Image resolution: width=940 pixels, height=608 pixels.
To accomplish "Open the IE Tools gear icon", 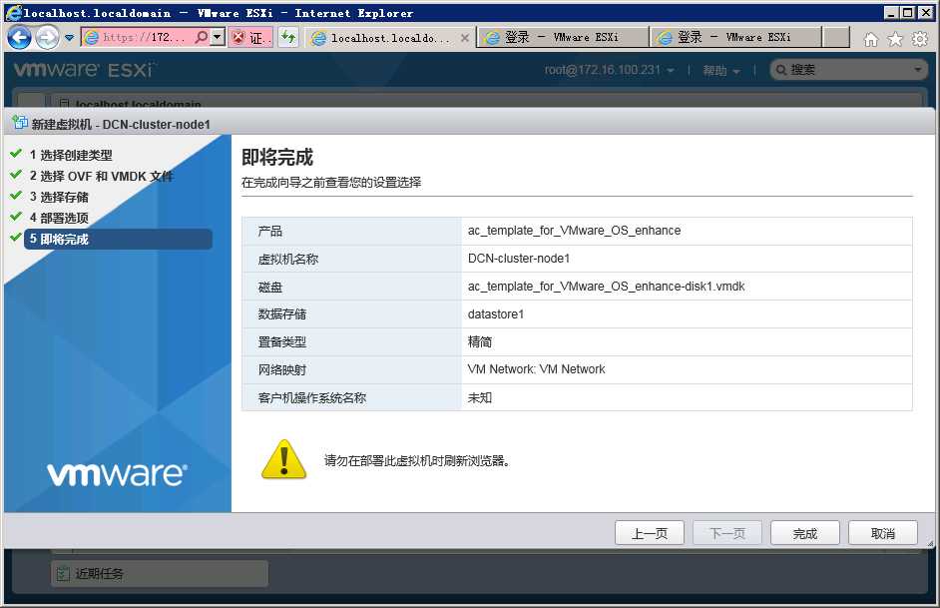I will [920, 40].
